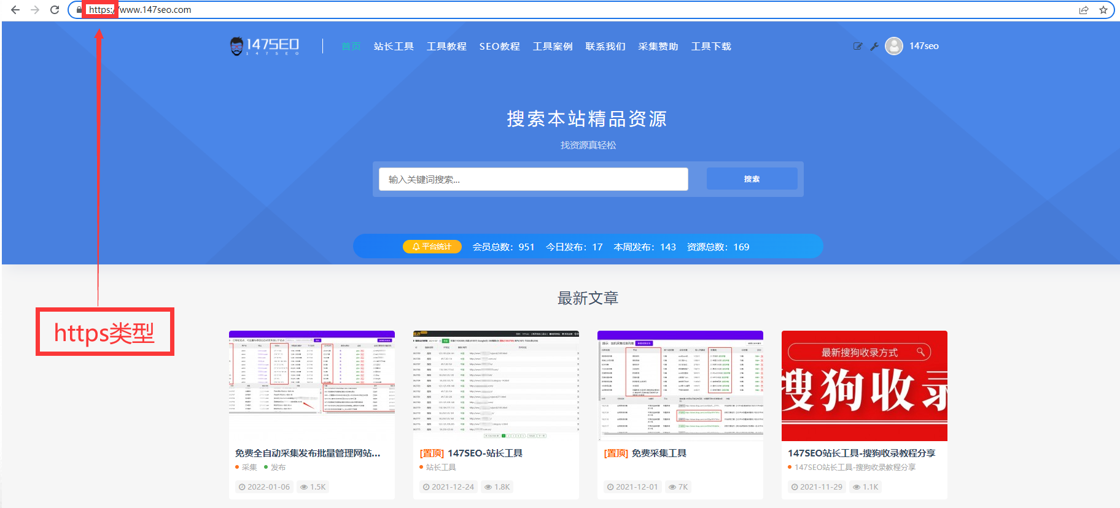Select the 采集 category tag
1120x508 pixels.
point(249,468)
